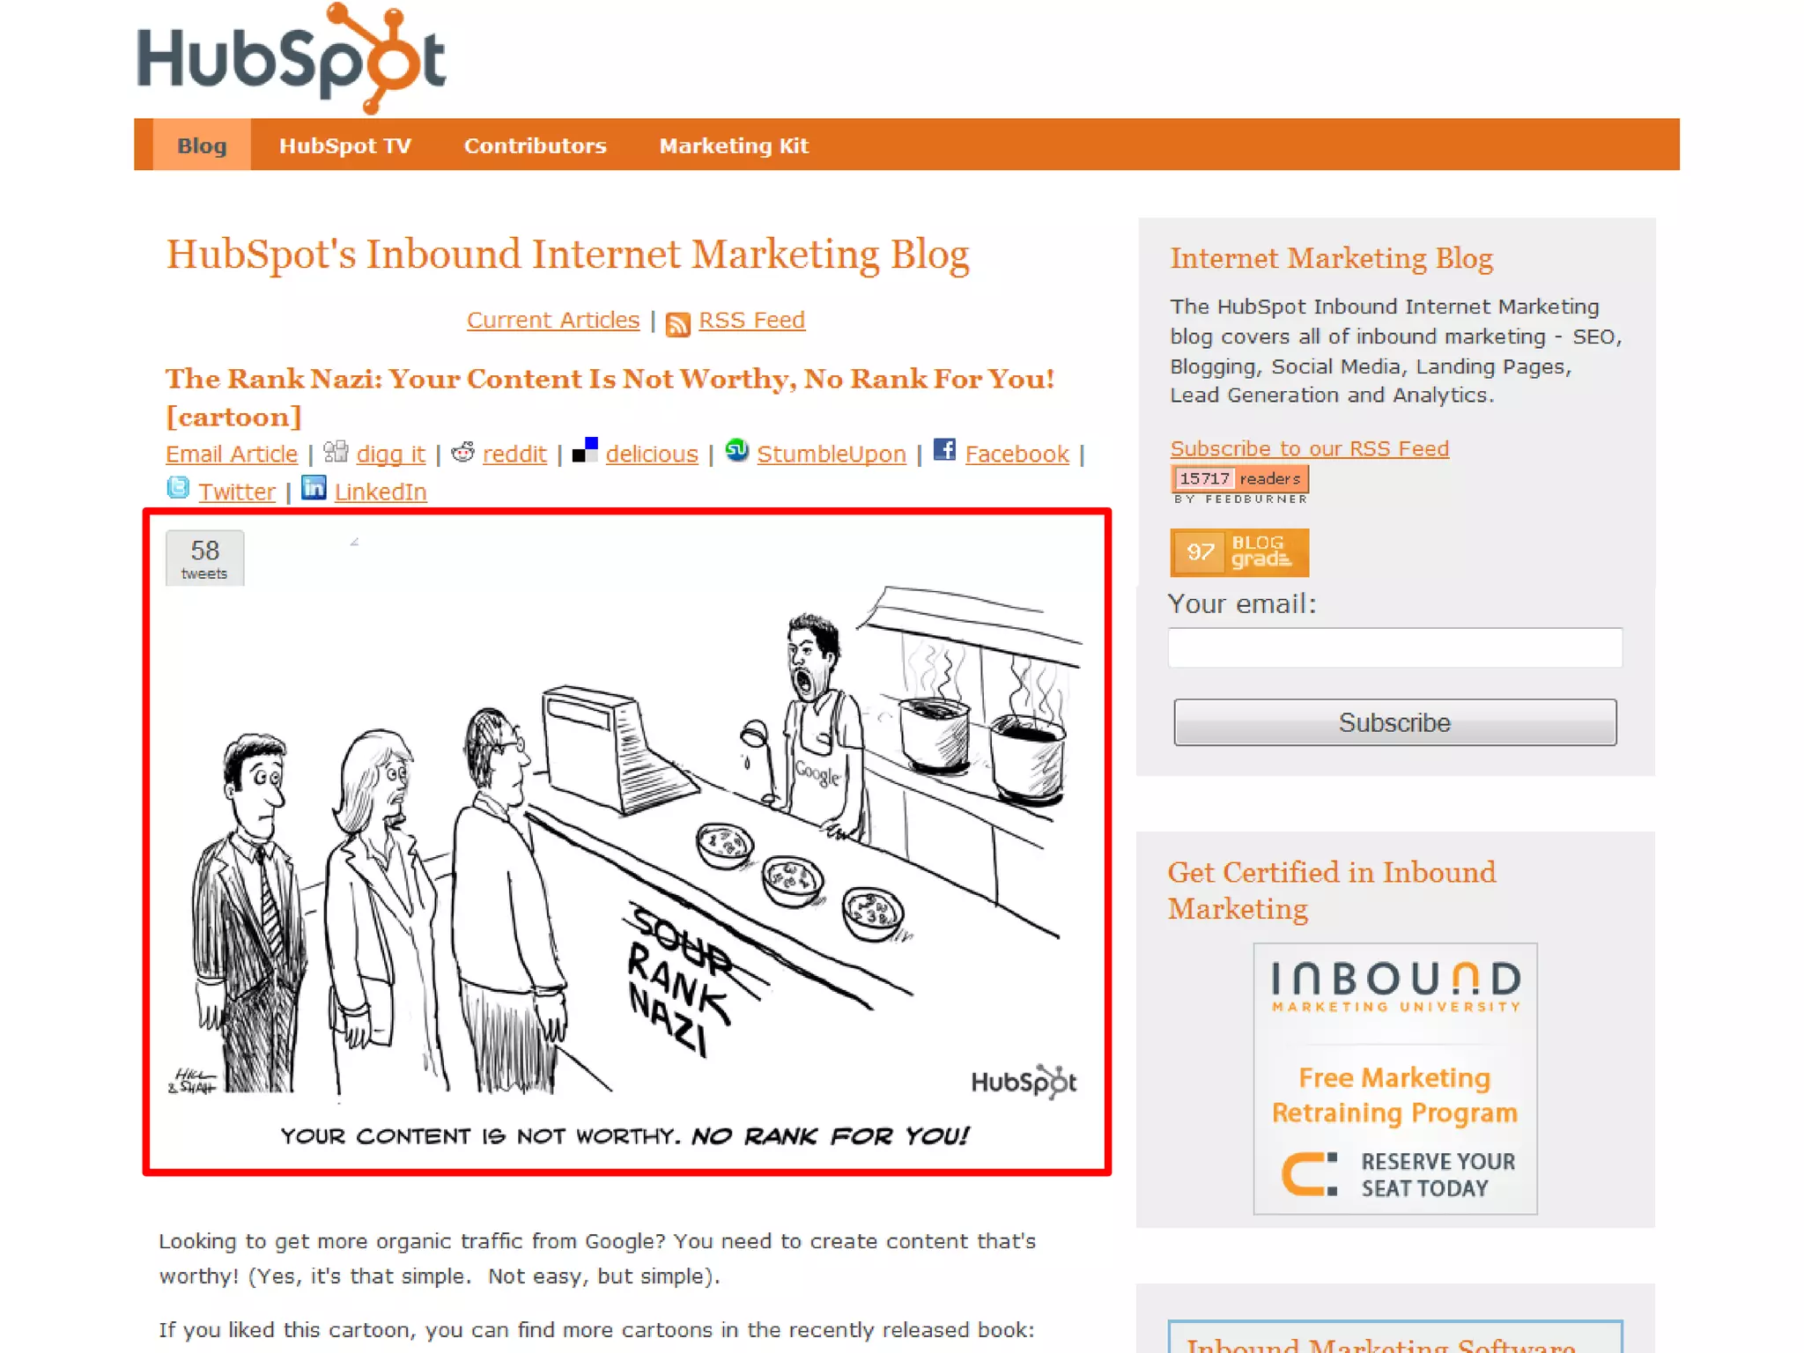Click the reddit alien icon
This screenshot has width=1804, height=1353.
coord(462,452)
